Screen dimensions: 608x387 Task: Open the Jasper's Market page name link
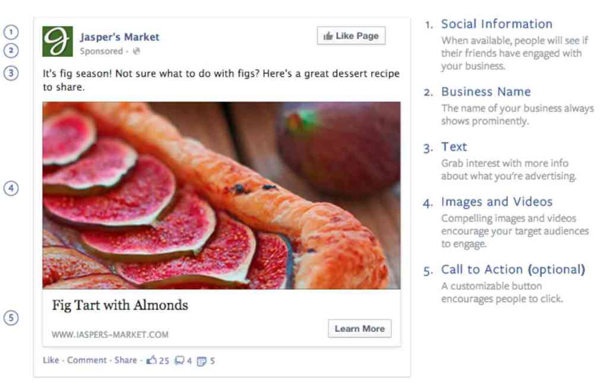(120, 37)
